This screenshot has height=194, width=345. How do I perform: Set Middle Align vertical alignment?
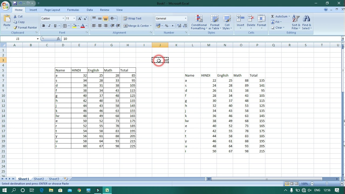click(100, 19)
